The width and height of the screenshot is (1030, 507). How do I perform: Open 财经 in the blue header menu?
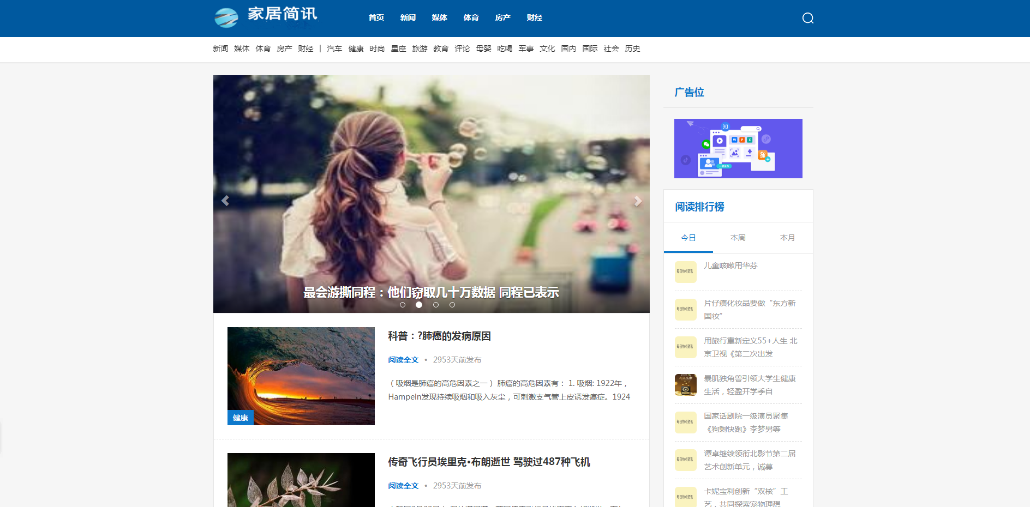coord(535,17)
